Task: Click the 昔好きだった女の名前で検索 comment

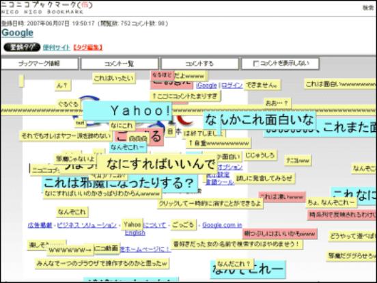Action: click(237, 244)
